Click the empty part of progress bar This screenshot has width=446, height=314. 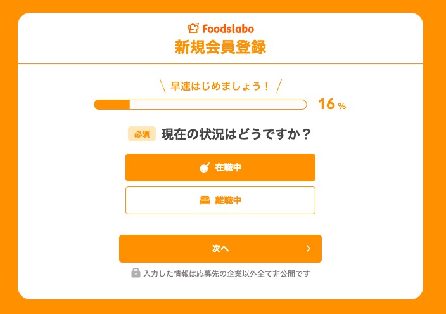218,105
